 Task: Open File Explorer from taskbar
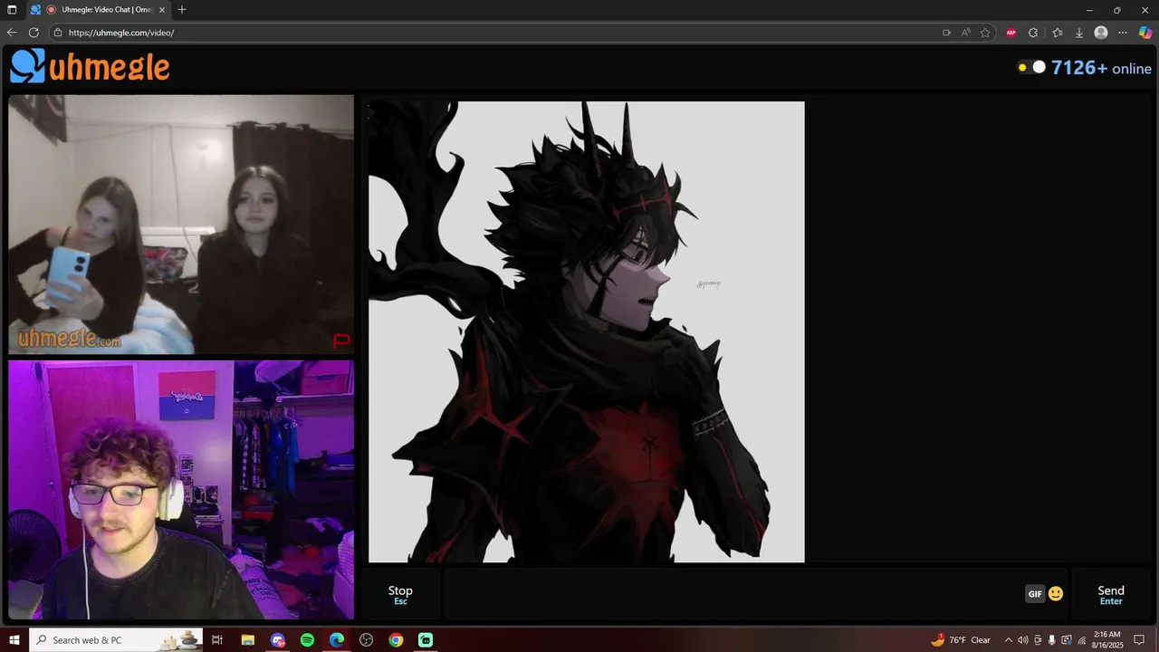(x=248, y=640)
